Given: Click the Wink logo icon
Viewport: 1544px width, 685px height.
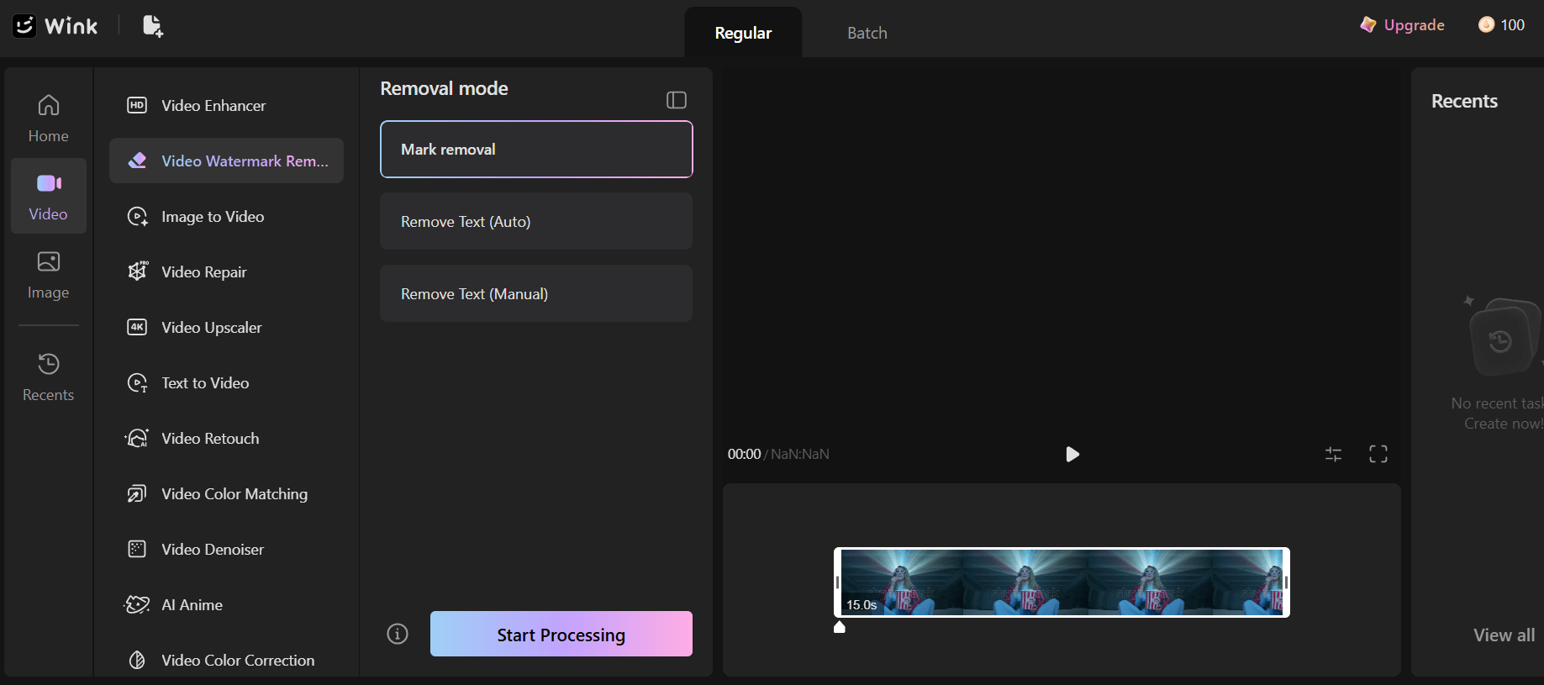Looking at the screenshot, I should point(24,26).
